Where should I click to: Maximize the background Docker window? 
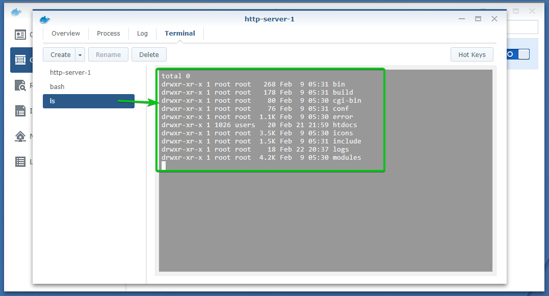tap(516, 11)
